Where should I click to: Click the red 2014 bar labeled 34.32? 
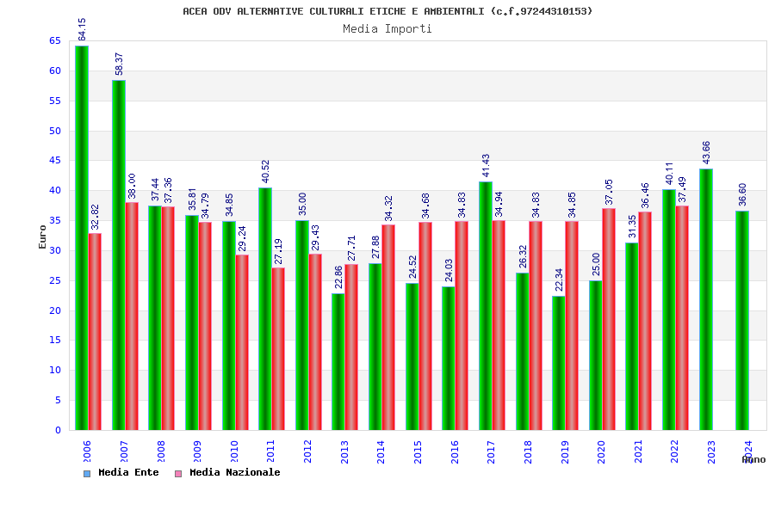click(x=388, y=328)
